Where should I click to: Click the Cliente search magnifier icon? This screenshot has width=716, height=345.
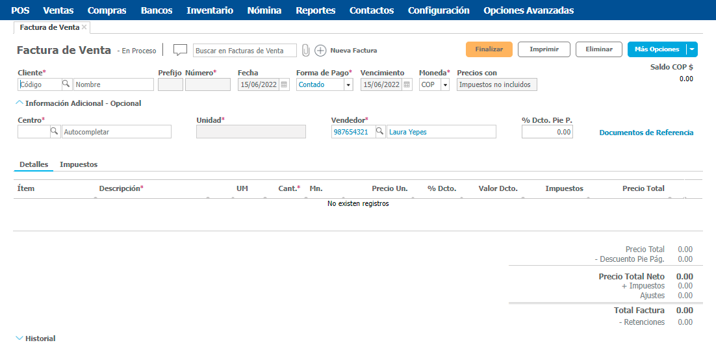tap(66, 84)
